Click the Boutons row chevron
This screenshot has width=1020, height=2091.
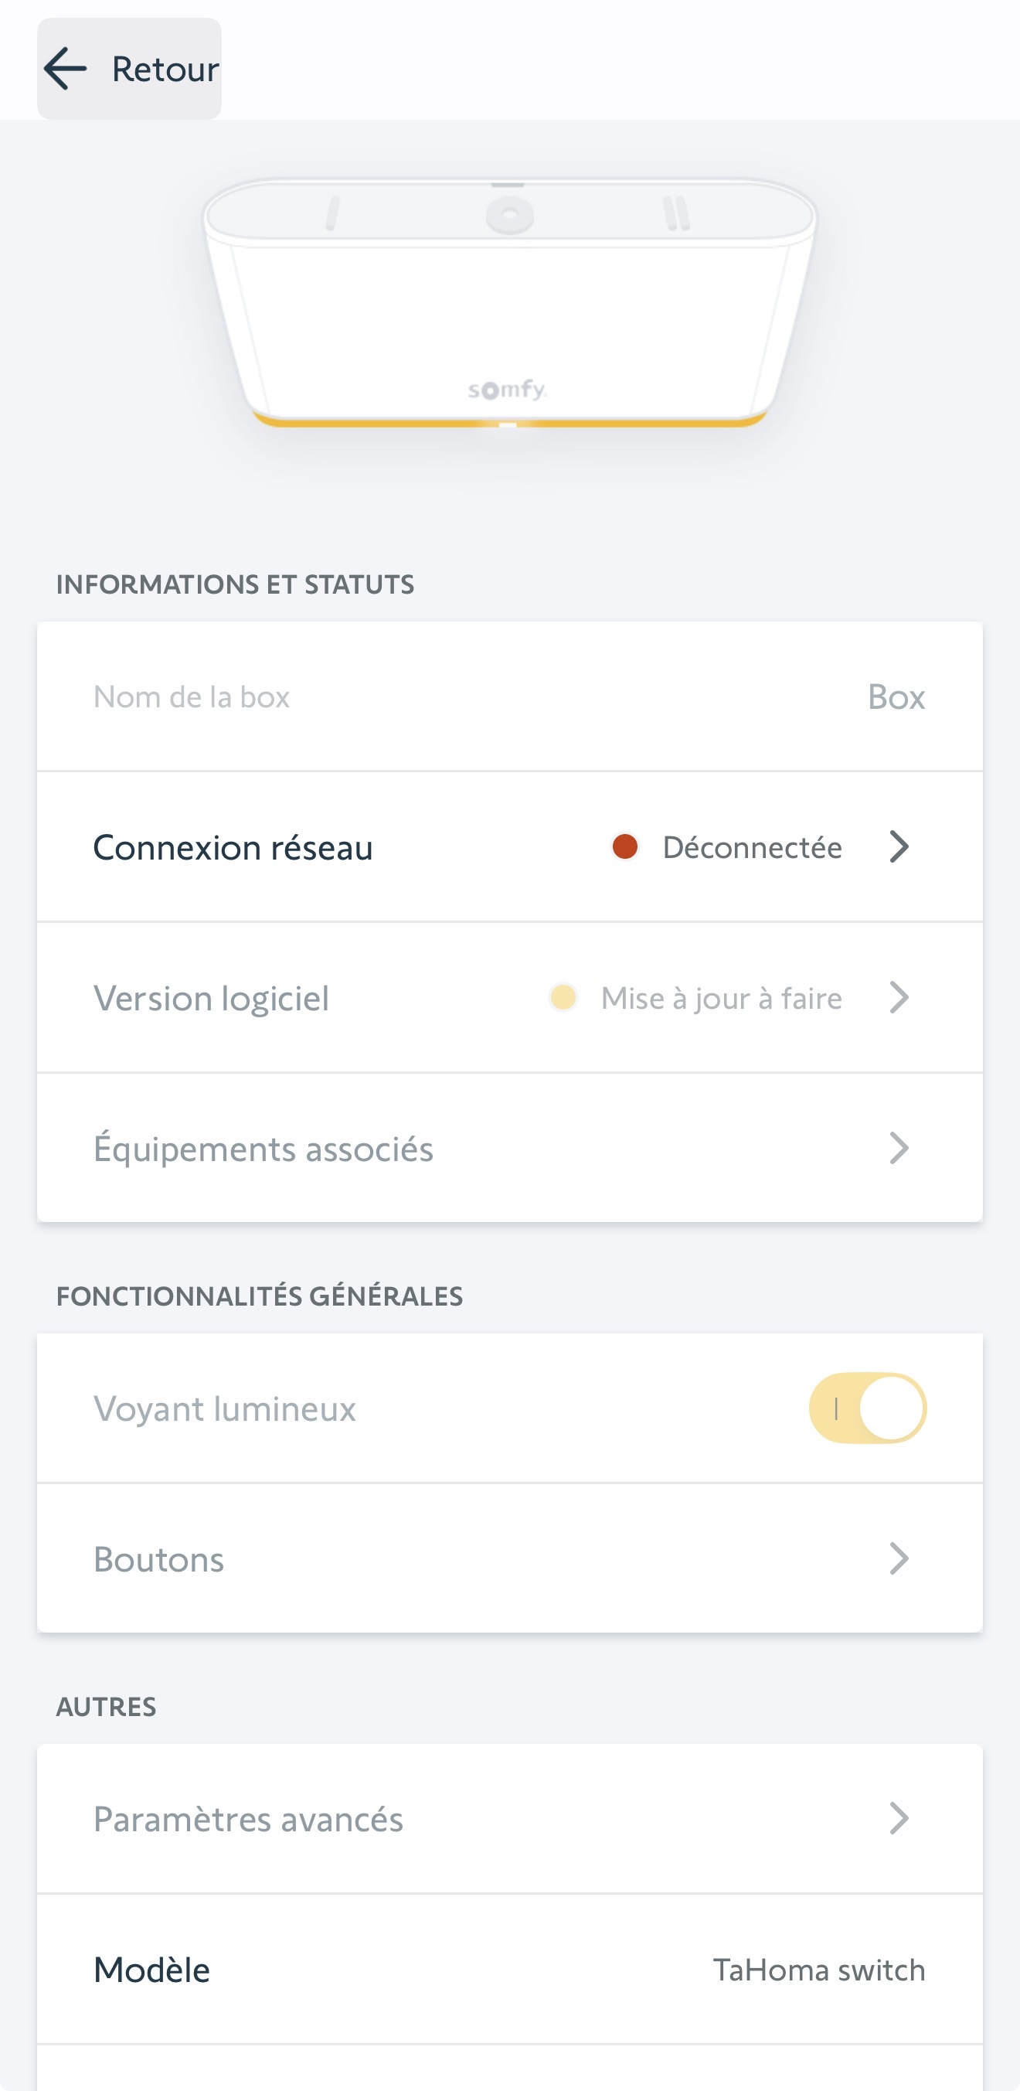[899, 1558]
